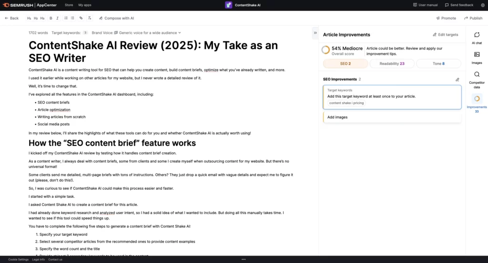This screenshot has height=263, width=488.
Task: Open the Images panel
Action: [477, 58]
